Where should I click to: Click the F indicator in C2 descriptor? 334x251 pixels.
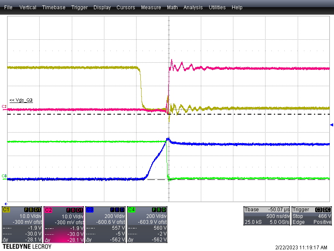click(68, 210)
